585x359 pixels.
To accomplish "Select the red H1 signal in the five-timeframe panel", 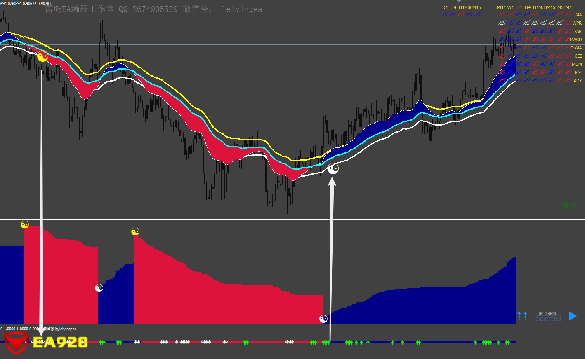I will [x=461, y=15].
